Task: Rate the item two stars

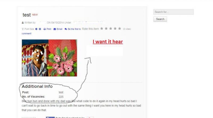Action: pyautogui.click(x=106, y=29)
